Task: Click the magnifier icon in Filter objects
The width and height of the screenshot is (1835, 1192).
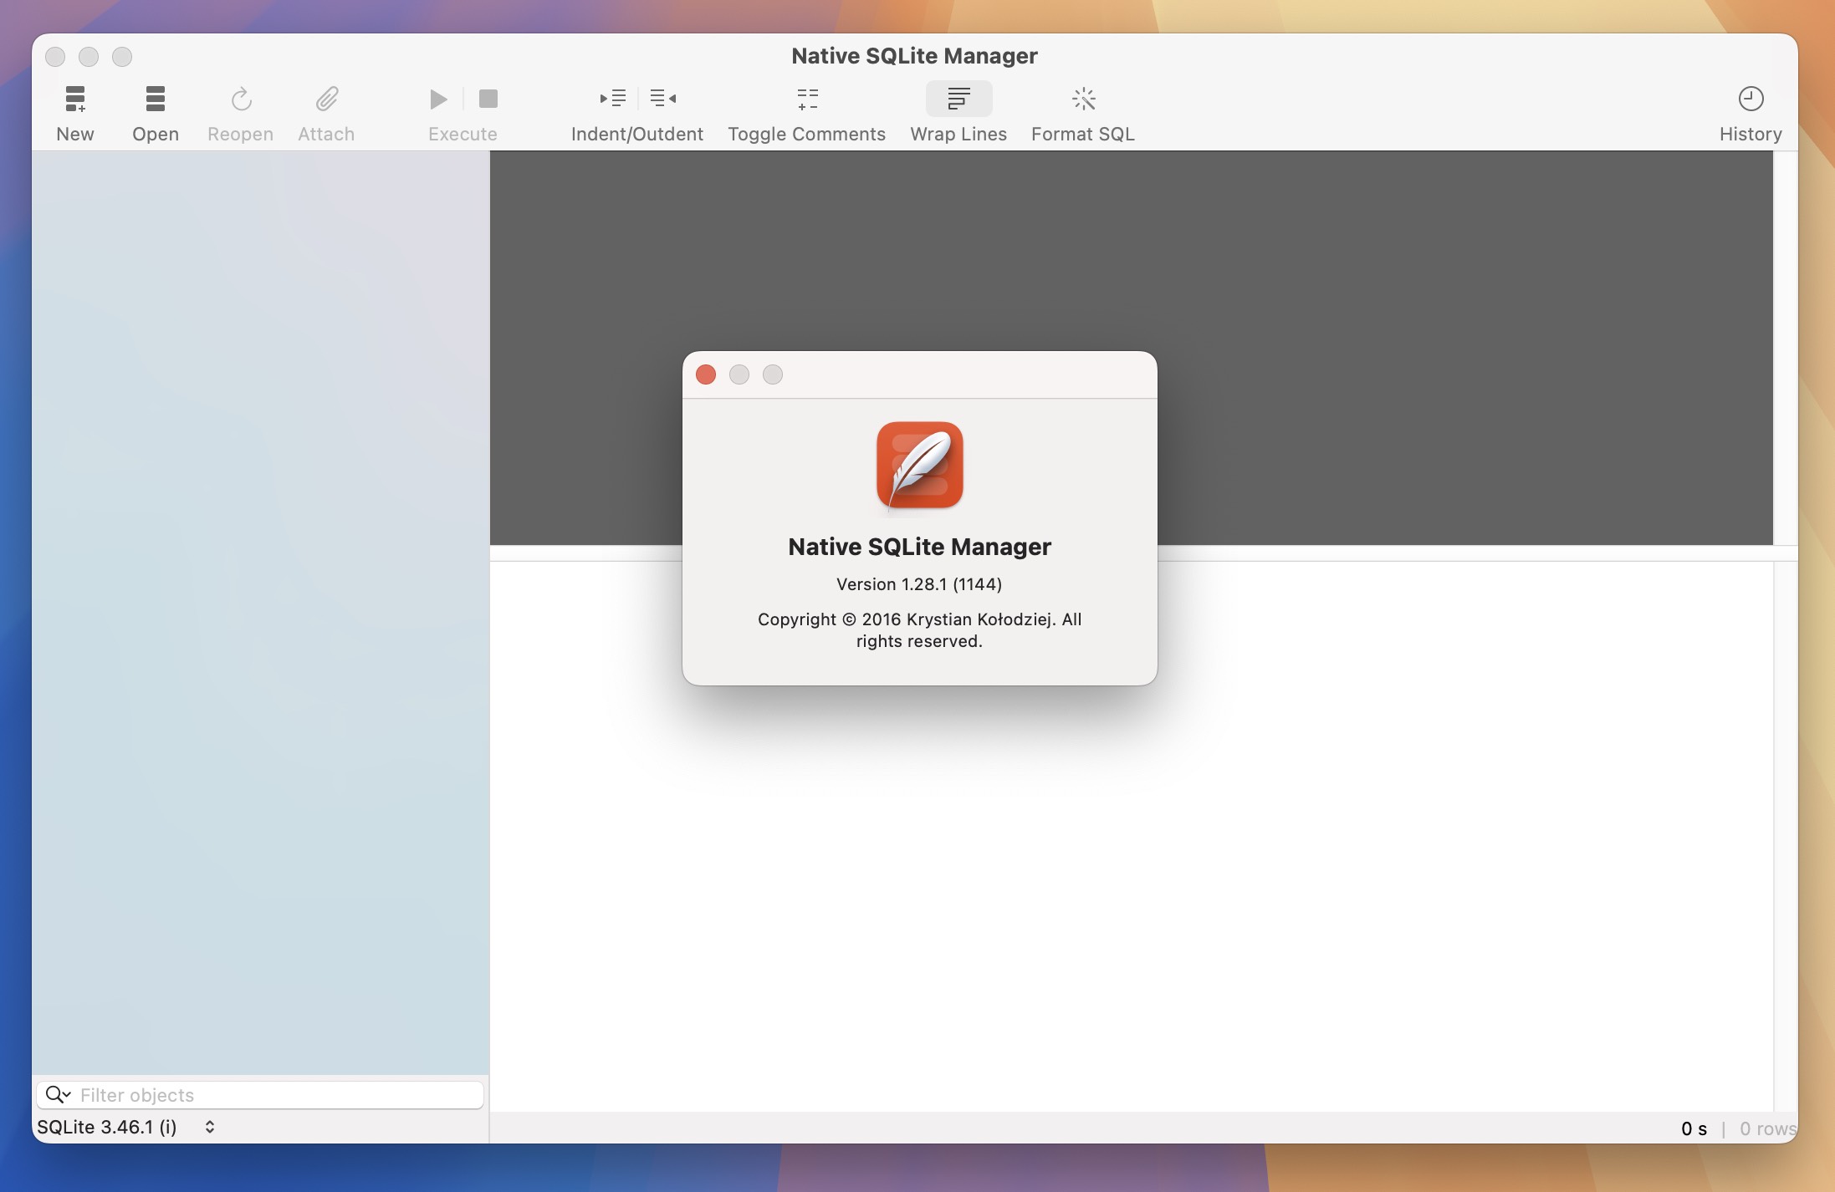Action: tap(57, 1094)
